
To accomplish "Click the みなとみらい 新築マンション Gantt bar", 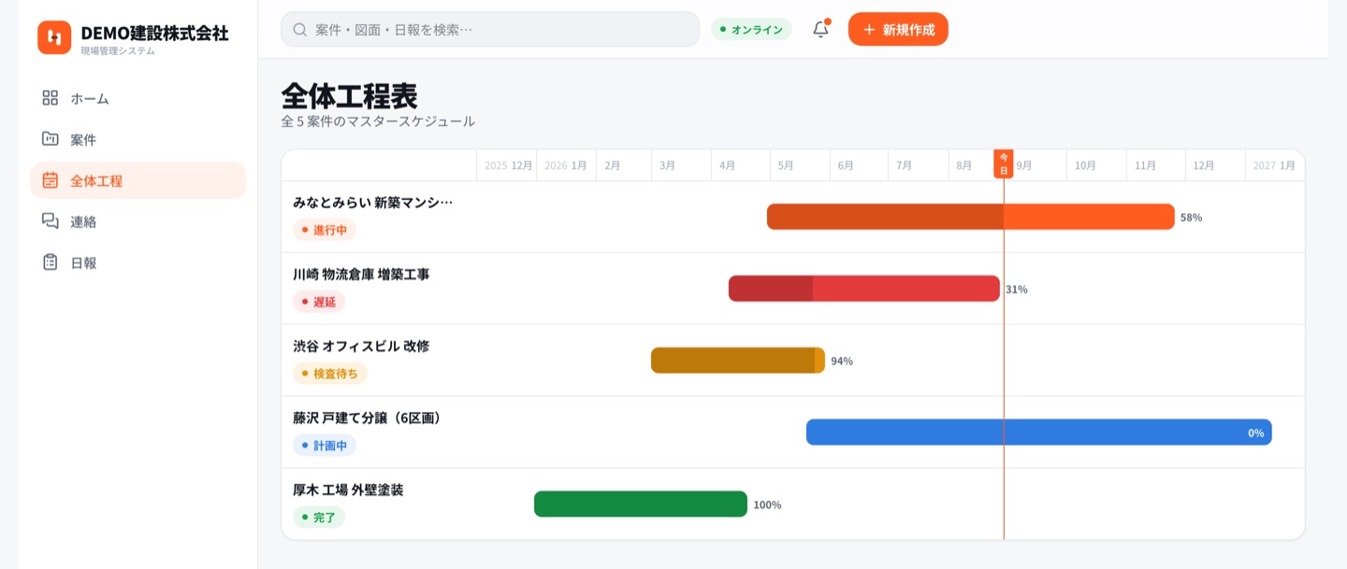I will click(971, 217).
